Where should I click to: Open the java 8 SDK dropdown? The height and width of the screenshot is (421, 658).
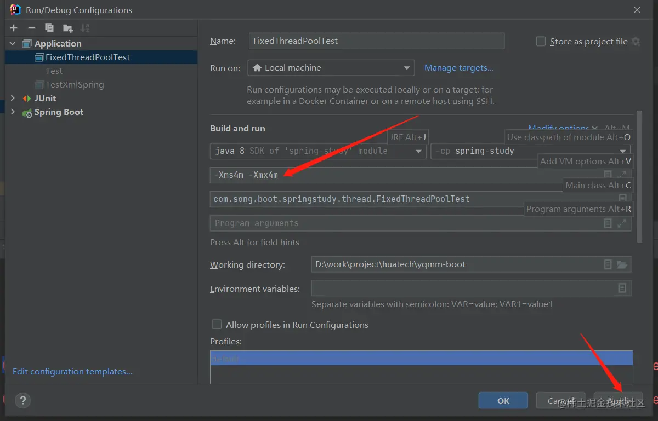click(318, 151)
